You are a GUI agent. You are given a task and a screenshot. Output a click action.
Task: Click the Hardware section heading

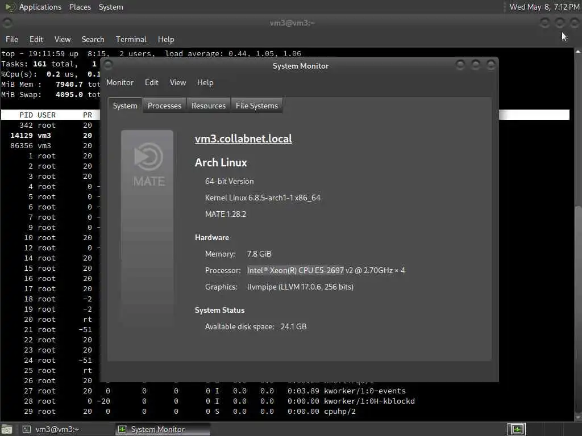click(x=212, y=237)
